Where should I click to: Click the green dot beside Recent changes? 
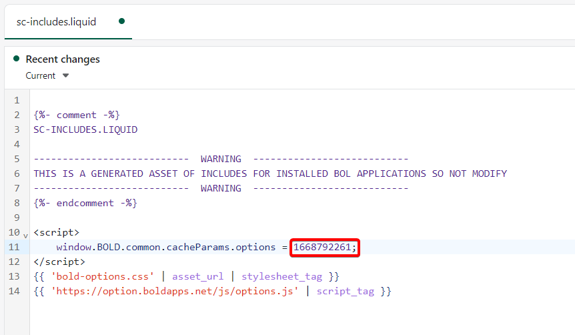(x=16, y=58)
